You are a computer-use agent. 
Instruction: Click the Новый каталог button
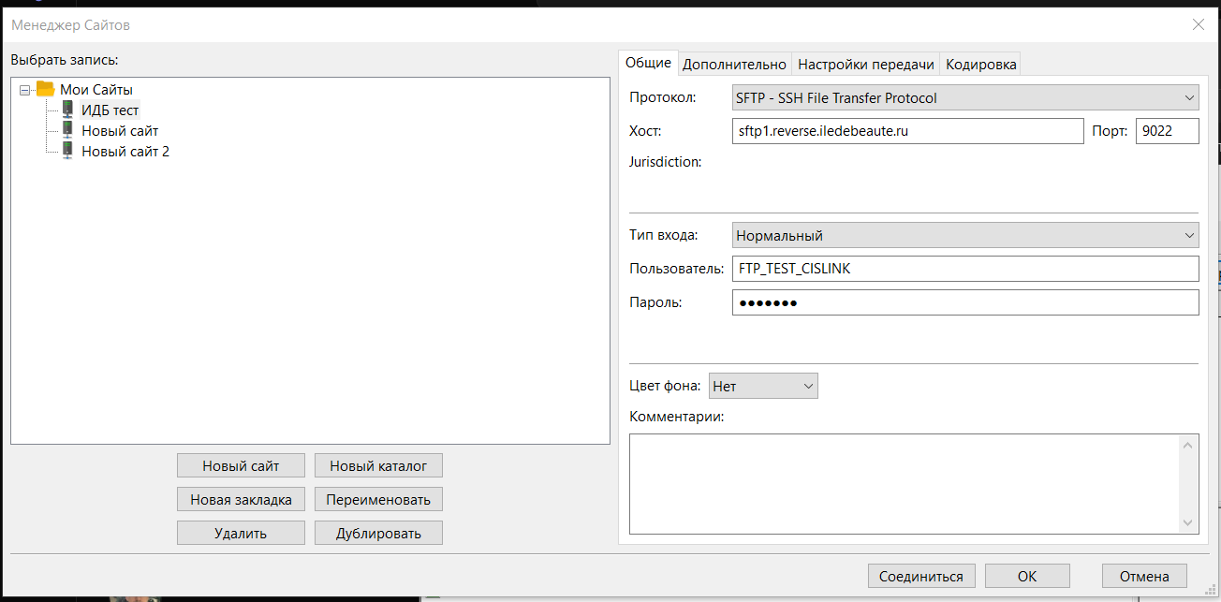point(378,465)
